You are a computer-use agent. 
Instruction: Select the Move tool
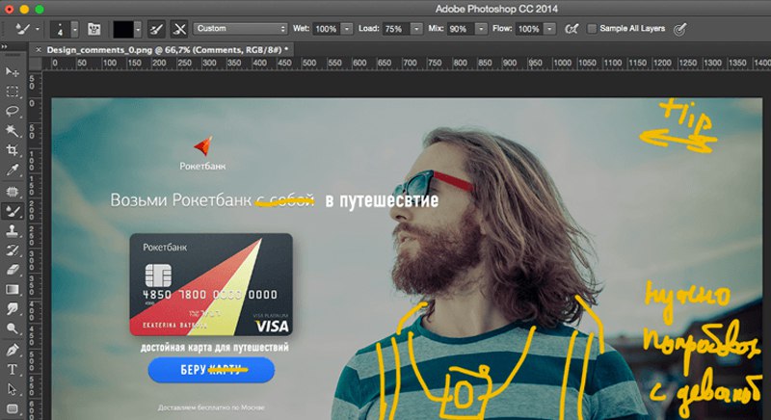click(x=13, y=72)
